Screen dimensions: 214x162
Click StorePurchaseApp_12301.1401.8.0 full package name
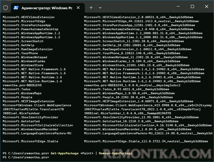140,25
